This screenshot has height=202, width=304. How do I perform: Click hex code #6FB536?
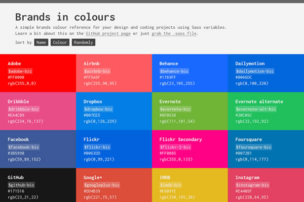pyautogui.click(x=168, y=115)
